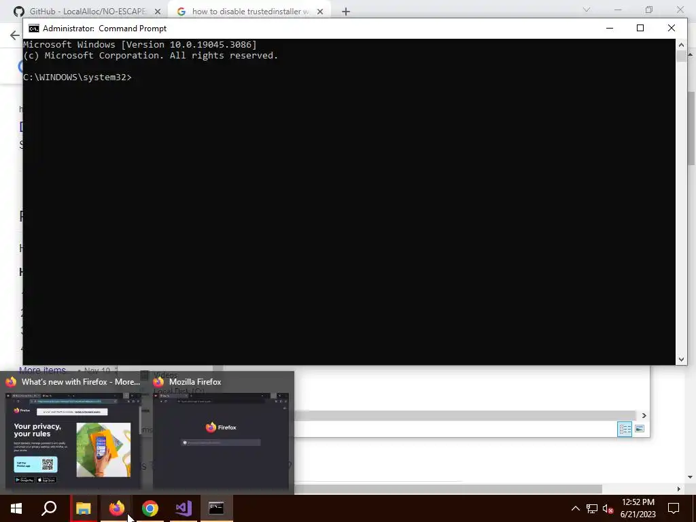Click the muted volume tray icon
The width and height of the screenshot is (696, 522).
click(x=608, y=508)
